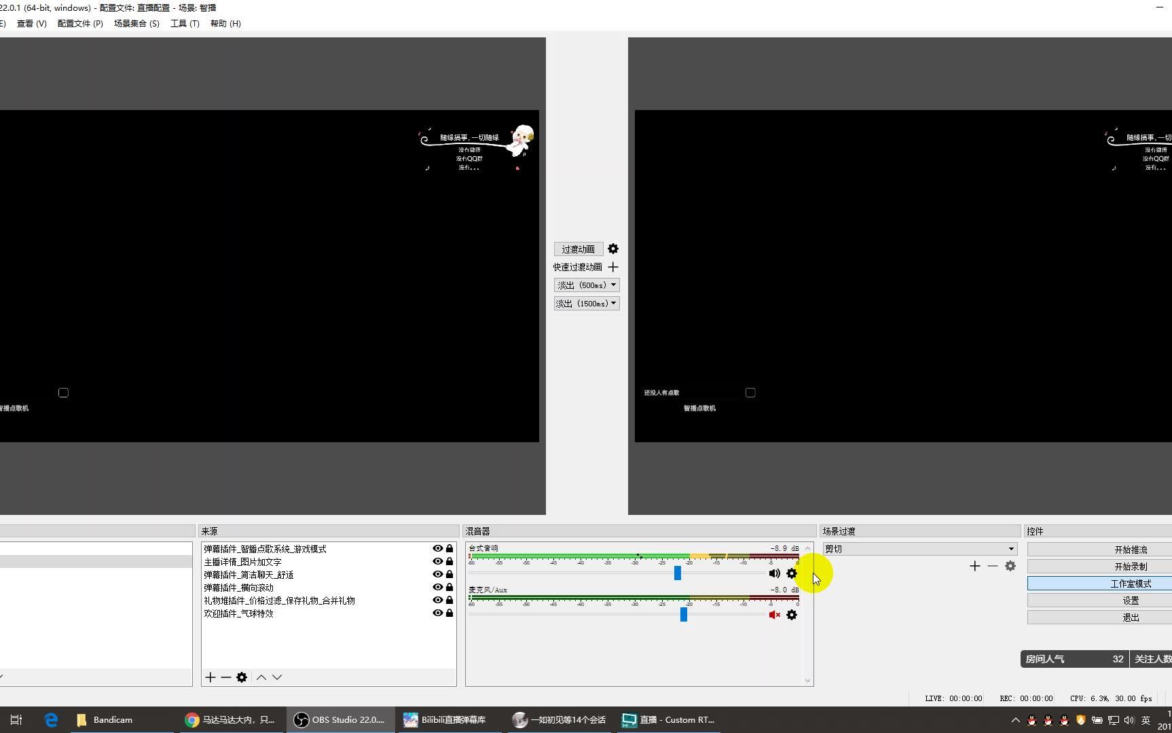Open the 台式音响 mixer settings gear
1172x733 pixels.
792,573
